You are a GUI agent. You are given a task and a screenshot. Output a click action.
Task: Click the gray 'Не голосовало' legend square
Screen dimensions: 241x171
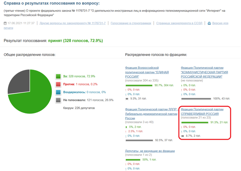(x=58, y=100)
